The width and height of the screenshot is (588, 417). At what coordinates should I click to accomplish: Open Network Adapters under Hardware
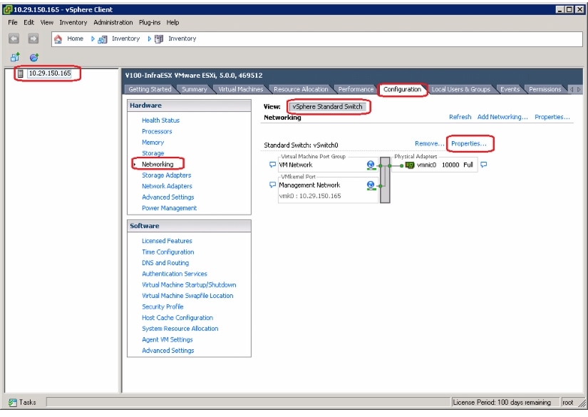point(167,186)
